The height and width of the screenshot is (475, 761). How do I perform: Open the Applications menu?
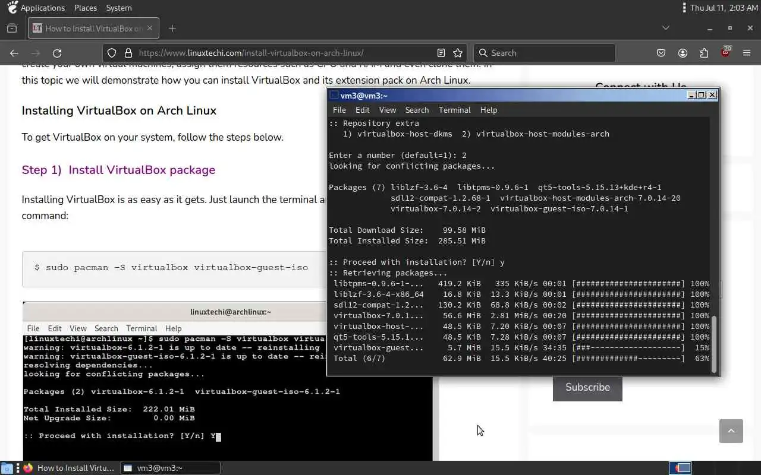click(x=42, y=8)
